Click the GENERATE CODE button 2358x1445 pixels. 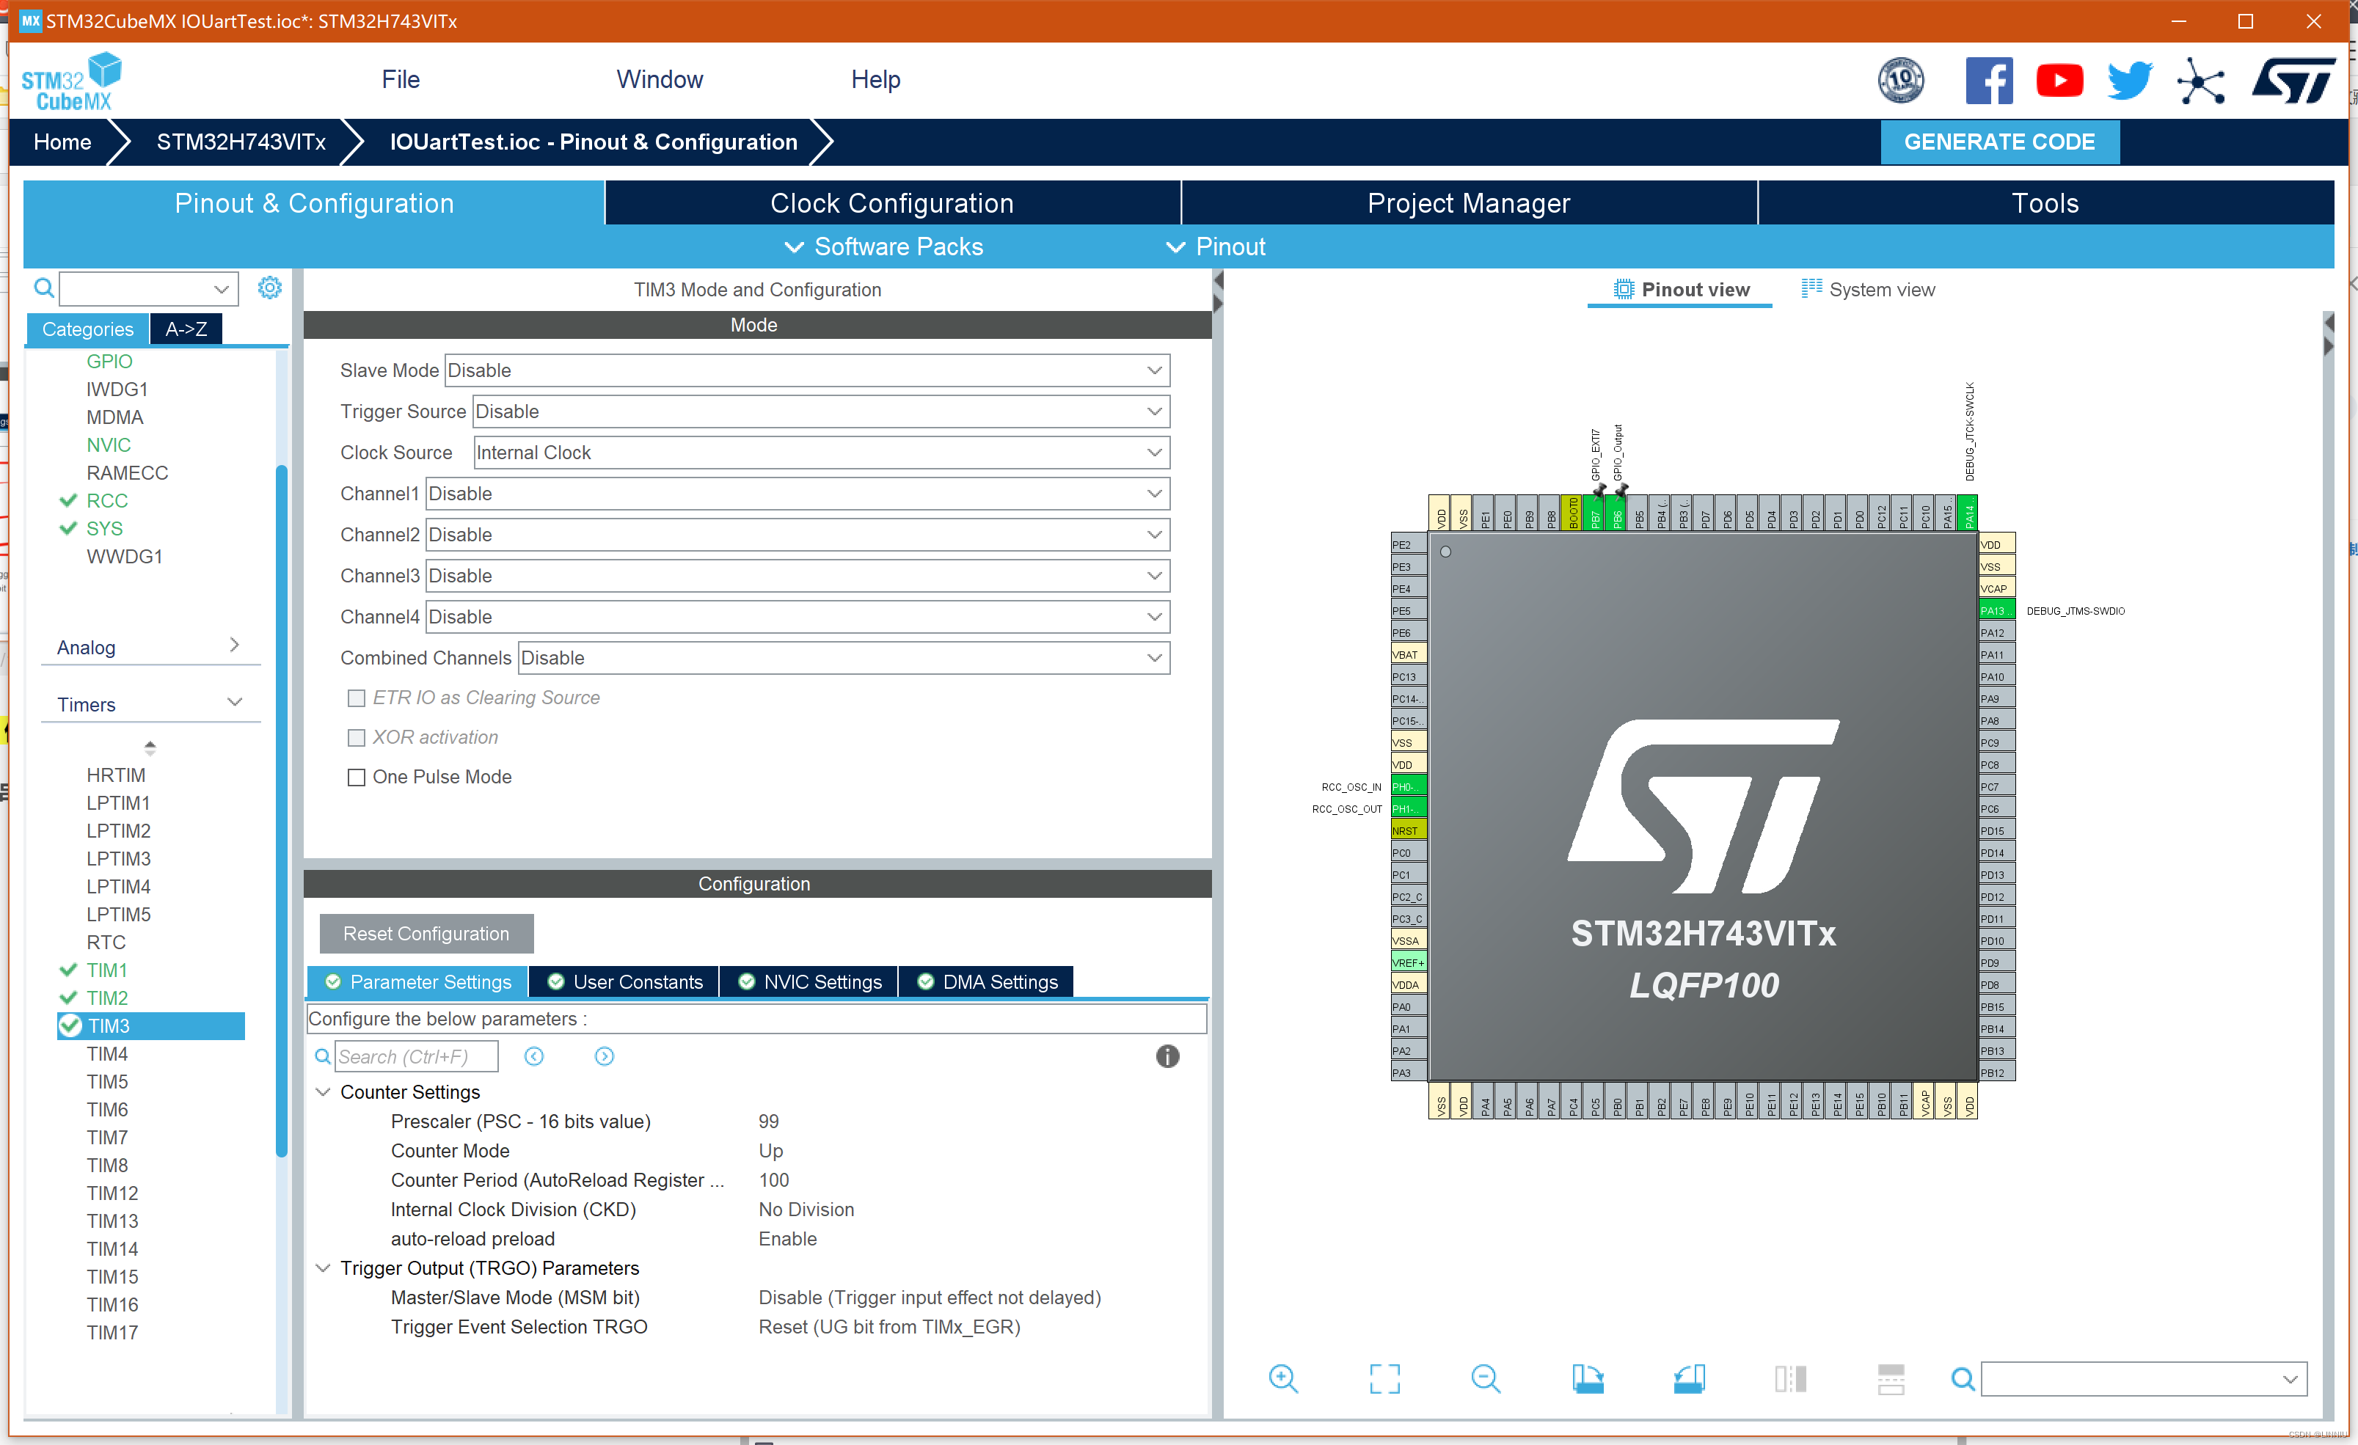(x=1999, y=142)
